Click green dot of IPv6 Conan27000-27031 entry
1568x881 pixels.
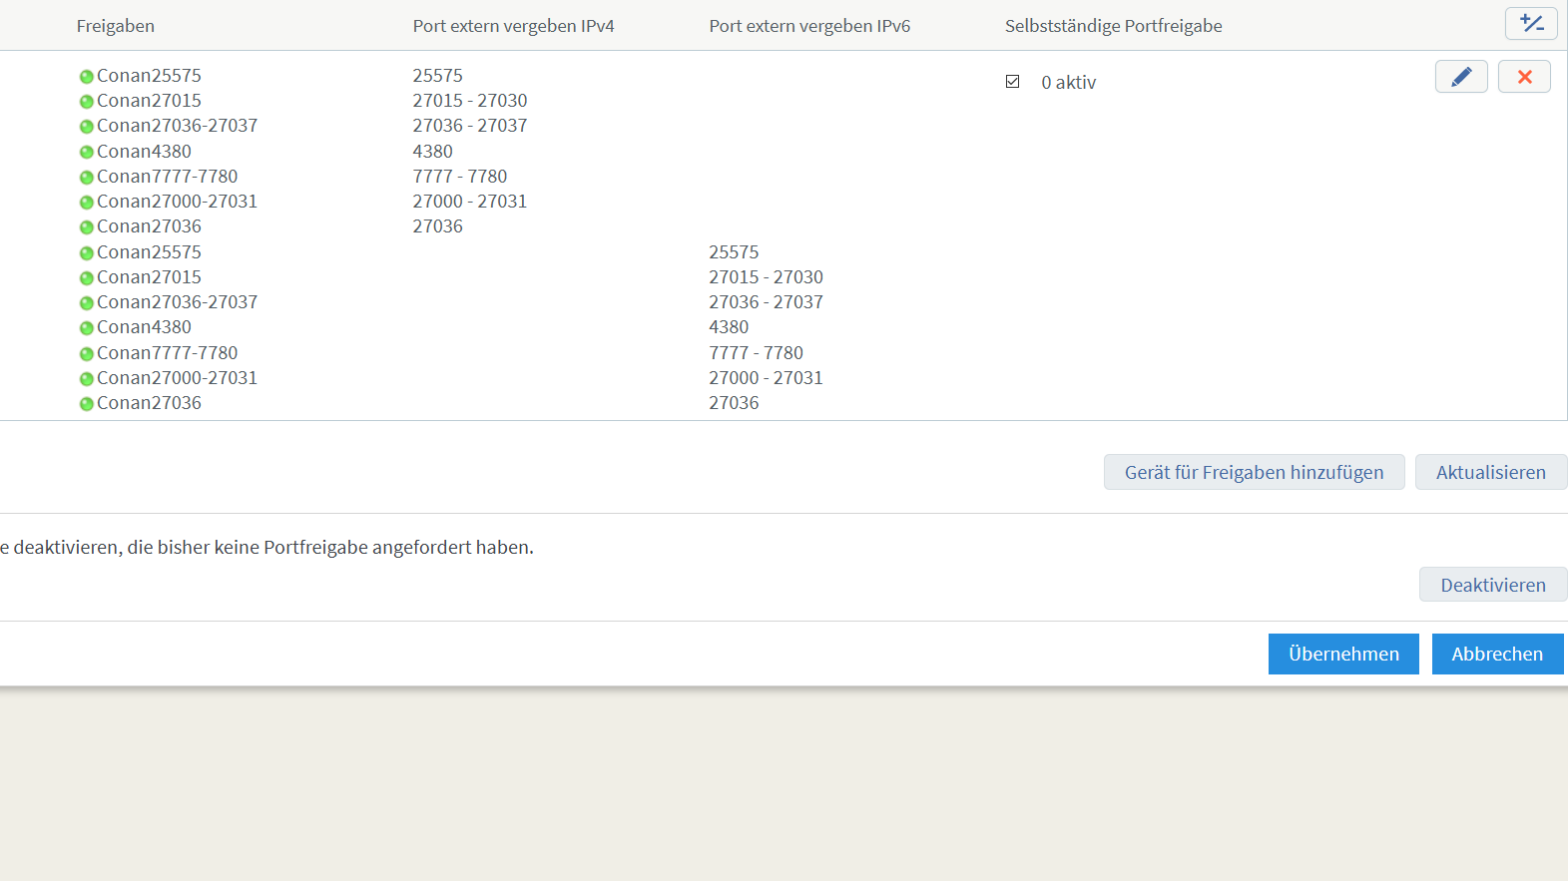point(87,379)
